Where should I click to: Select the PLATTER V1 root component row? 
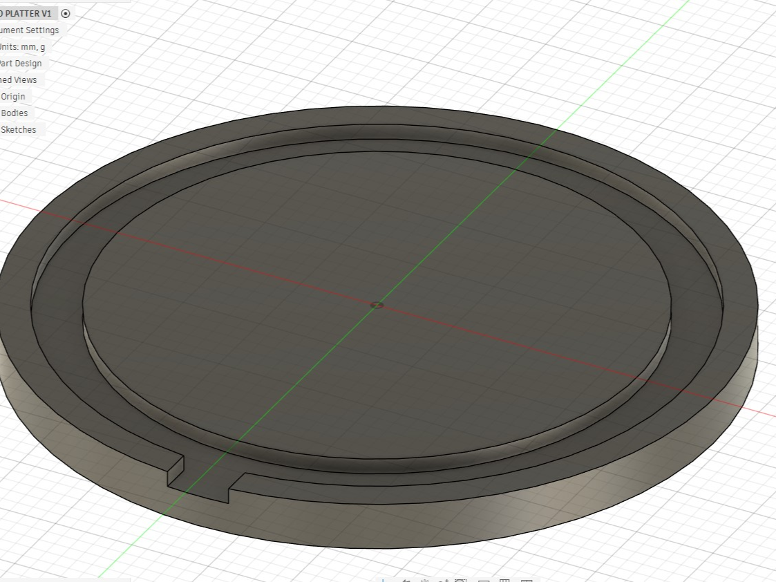click(x=29, y=13)
